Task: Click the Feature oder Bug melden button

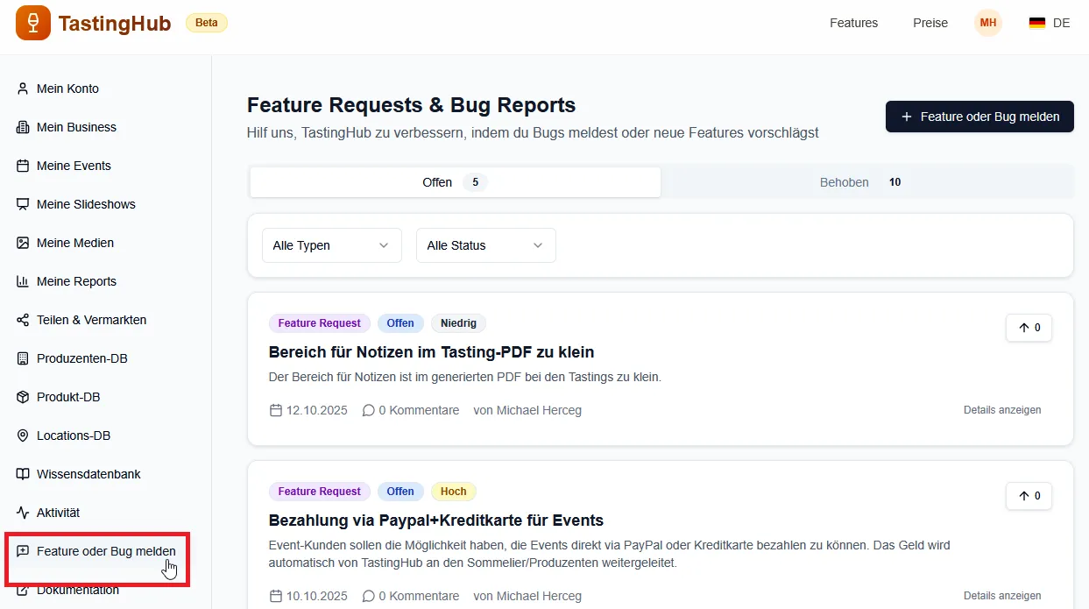Action: [979, 117]
